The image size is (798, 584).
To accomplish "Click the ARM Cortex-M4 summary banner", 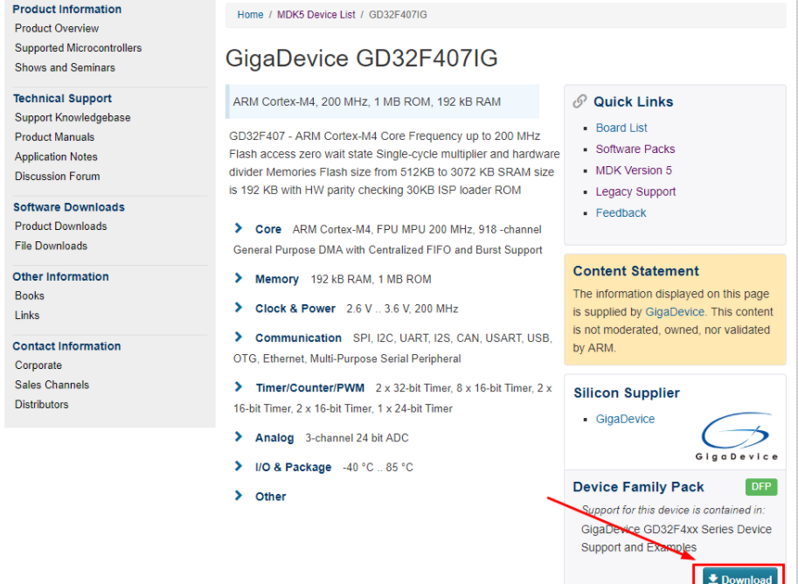I will coord(382,101).
